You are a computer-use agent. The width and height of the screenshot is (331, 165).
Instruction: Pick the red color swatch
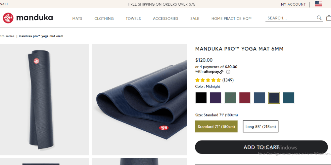[x=245, y=98]
